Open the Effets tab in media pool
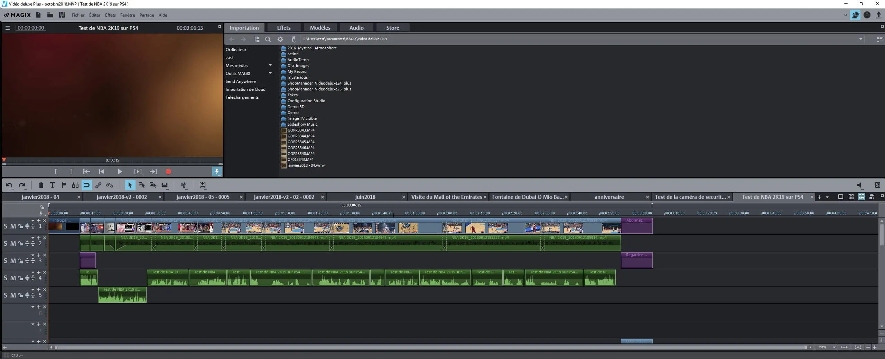Screen dimensions: 885x359 point(283,28)
